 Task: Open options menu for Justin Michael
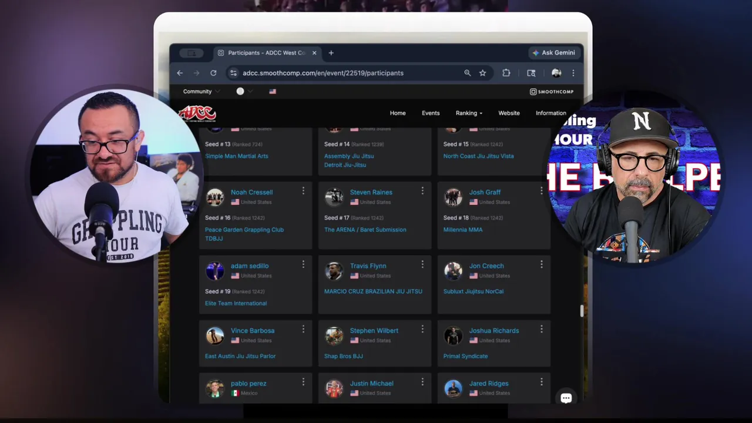click(x=422, y=382)
